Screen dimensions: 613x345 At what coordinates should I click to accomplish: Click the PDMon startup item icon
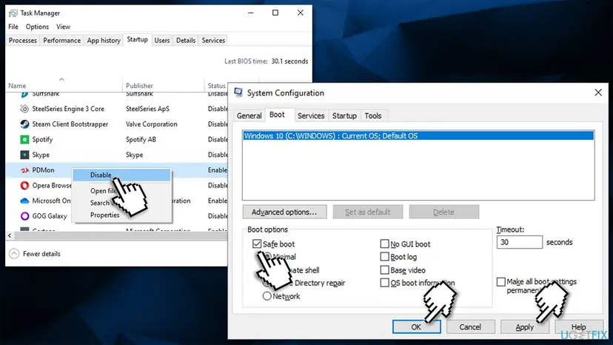click(24, 170)
